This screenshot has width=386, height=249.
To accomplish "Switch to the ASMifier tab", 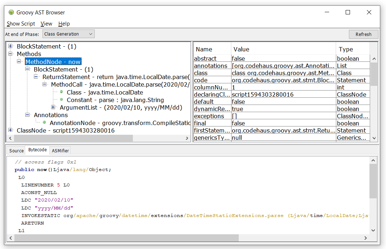I will point(60,151).
